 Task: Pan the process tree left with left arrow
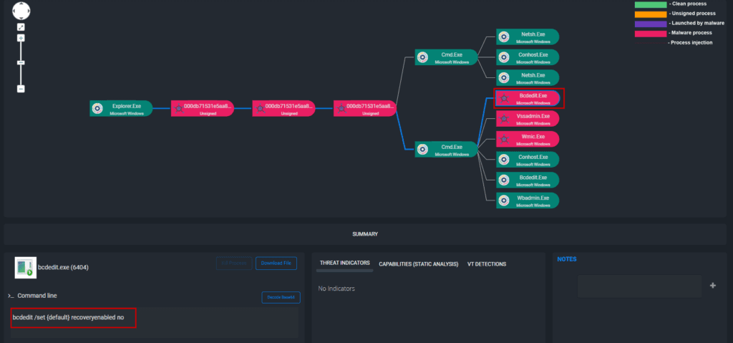click(16, 11)
